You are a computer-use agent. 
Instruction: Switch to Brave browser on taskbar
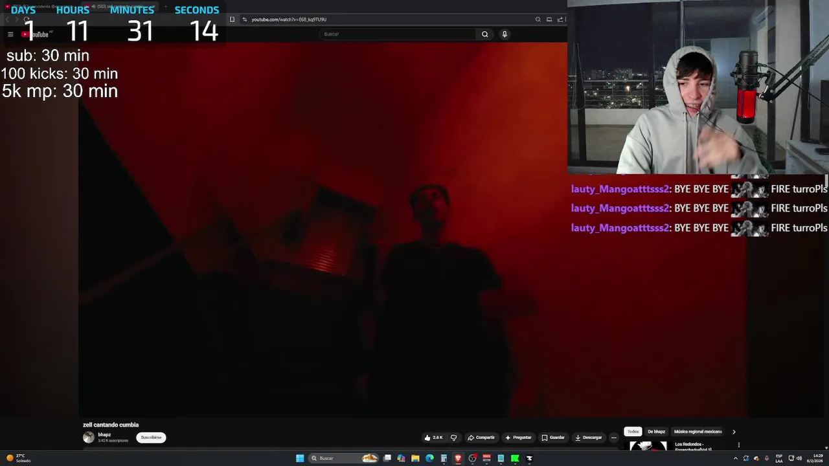point(458,458)
